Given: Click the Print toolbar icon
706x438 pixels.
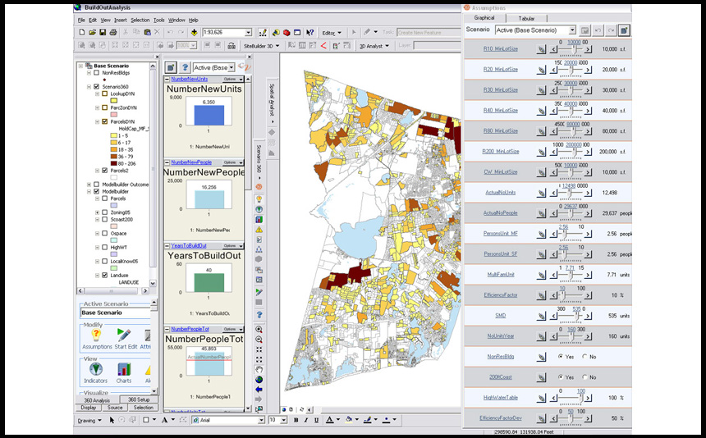Looking at the screenshot, I should [x=113, y=32].
